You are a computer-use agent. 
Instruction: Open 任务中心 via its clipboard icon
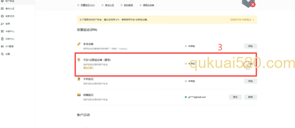point(2,39)
